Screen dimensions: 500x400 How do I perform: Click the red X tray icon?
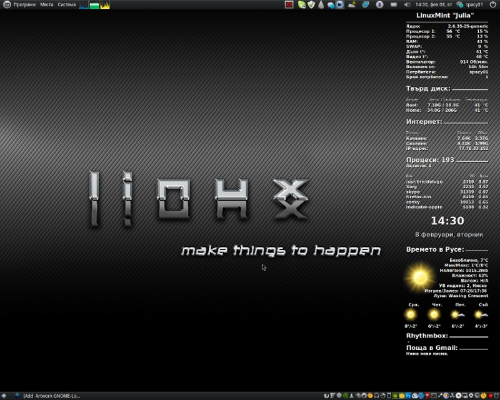[x=289, y=4]
